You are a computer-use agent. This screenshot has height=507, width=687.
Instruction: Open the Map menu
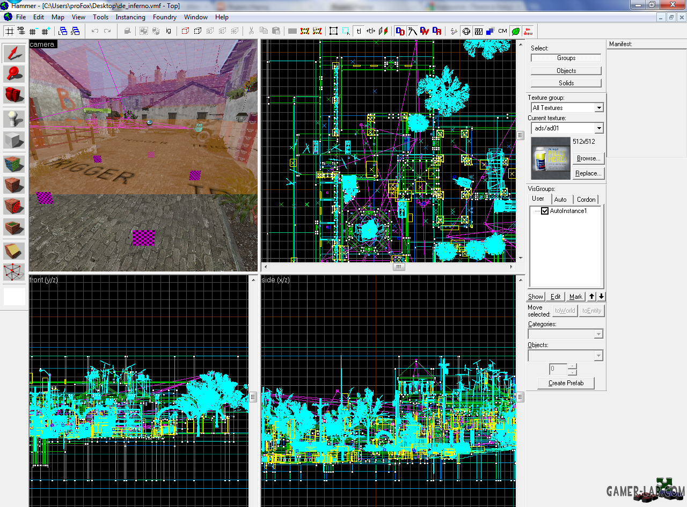pyautogui.click(x=58, y=17)
